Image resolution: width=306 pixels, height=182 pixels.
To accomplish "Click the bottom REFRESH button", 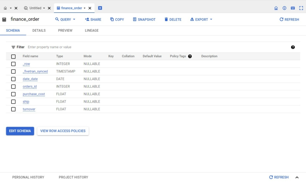I will coord(279,177).
